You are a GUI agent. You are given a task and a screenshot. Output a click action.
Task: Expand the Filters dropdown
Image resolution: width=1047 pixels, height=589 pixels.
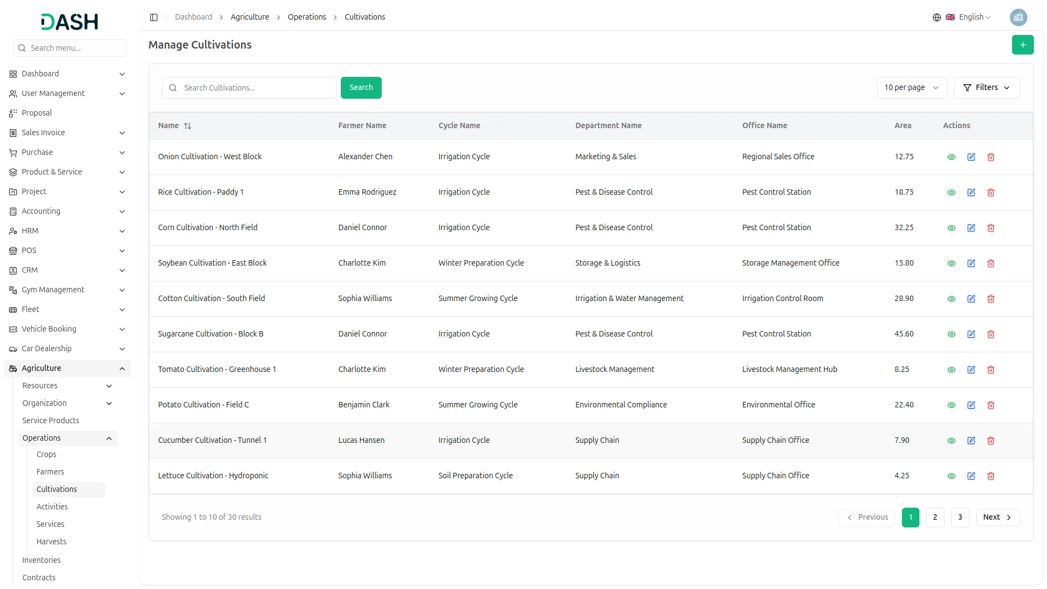click(x=986, y=88)
